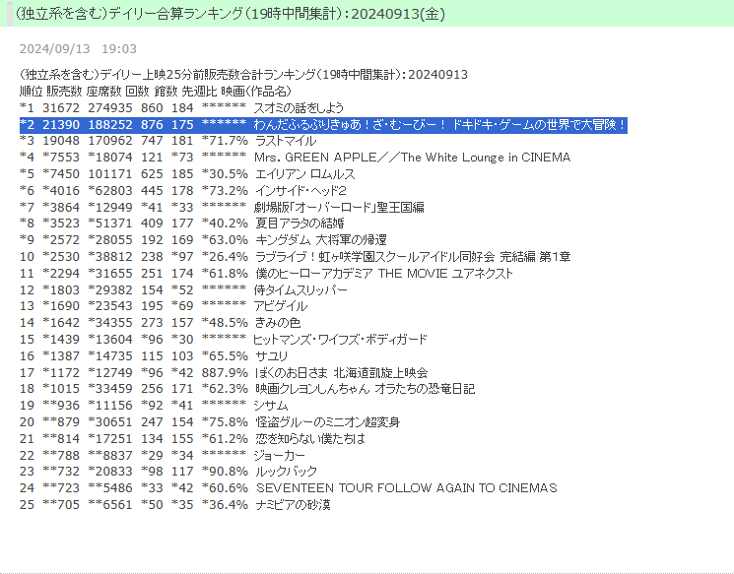Viewport: 734px width, 574px height.
Task: Click the row for きみの色
Action: [x=160, y=322]
